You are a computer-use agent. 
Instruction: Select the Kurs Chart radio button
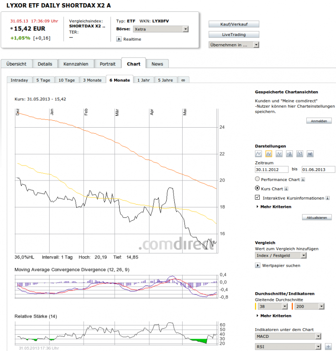257,188
